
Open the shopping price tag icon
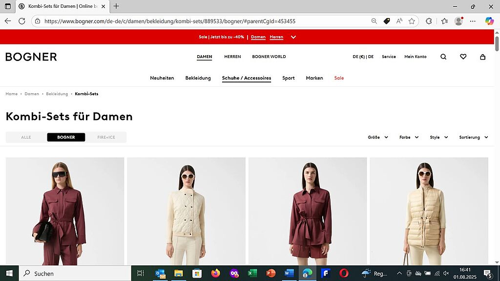click(x=387, y=21)
